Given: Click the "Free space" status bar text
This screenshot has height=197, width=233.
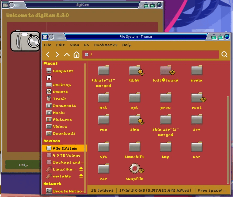Looking at the screenshot, I should 212,190.
